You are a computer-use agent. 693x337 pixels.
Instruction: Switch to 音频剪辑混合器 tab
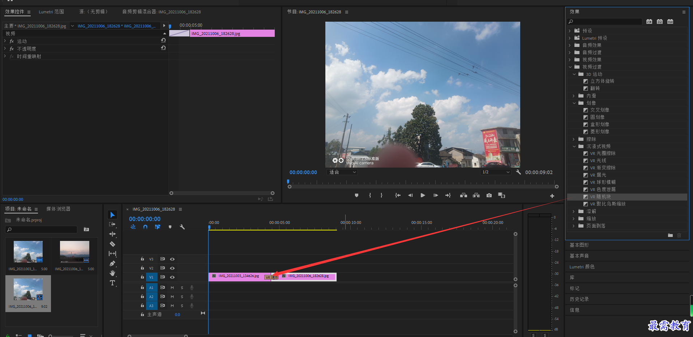[x=161, y=12]
